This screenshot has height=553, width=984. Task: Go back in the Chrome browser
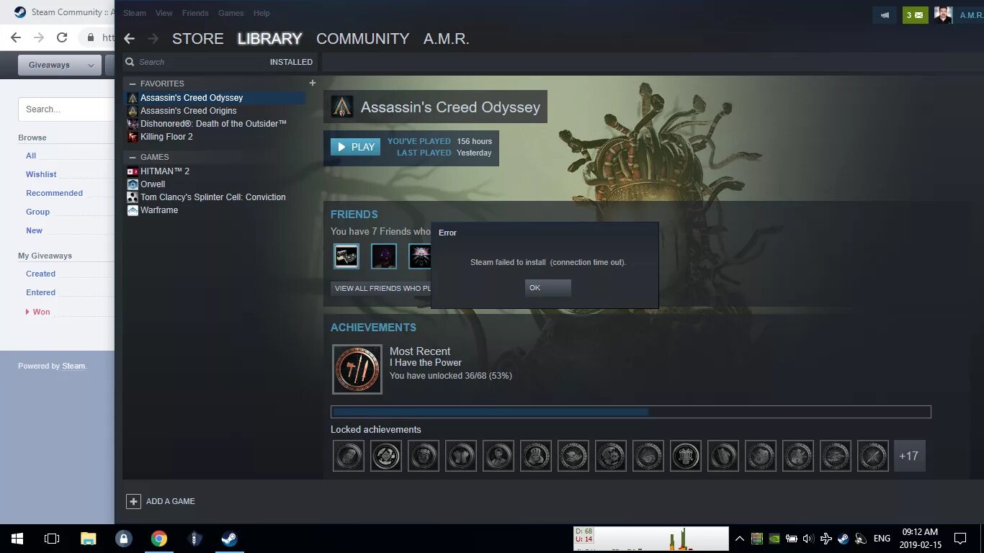[x=16, y=37]
